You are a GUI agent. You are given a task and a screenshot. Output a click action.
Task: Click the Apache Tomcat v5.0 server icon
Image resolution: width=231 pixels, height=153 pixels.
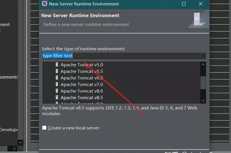57,65
